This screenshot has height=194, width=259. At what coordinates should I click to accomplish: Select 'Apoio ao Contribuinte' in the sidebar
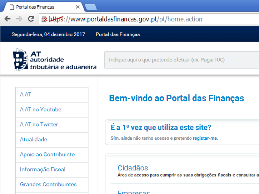pos(52,155)
